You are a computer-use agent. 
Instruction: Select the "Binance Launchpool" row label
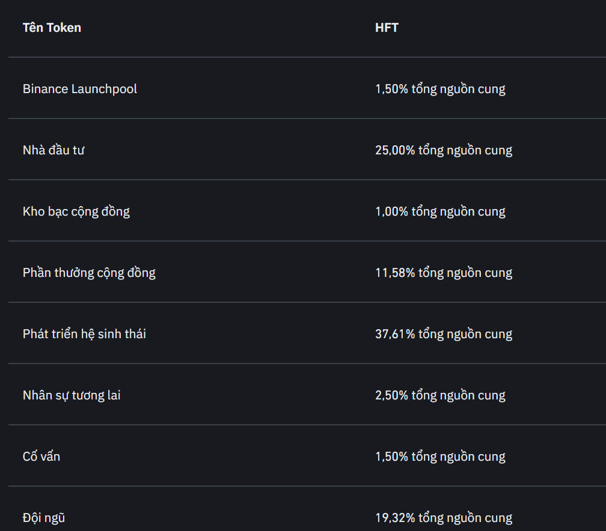(79, 89)
